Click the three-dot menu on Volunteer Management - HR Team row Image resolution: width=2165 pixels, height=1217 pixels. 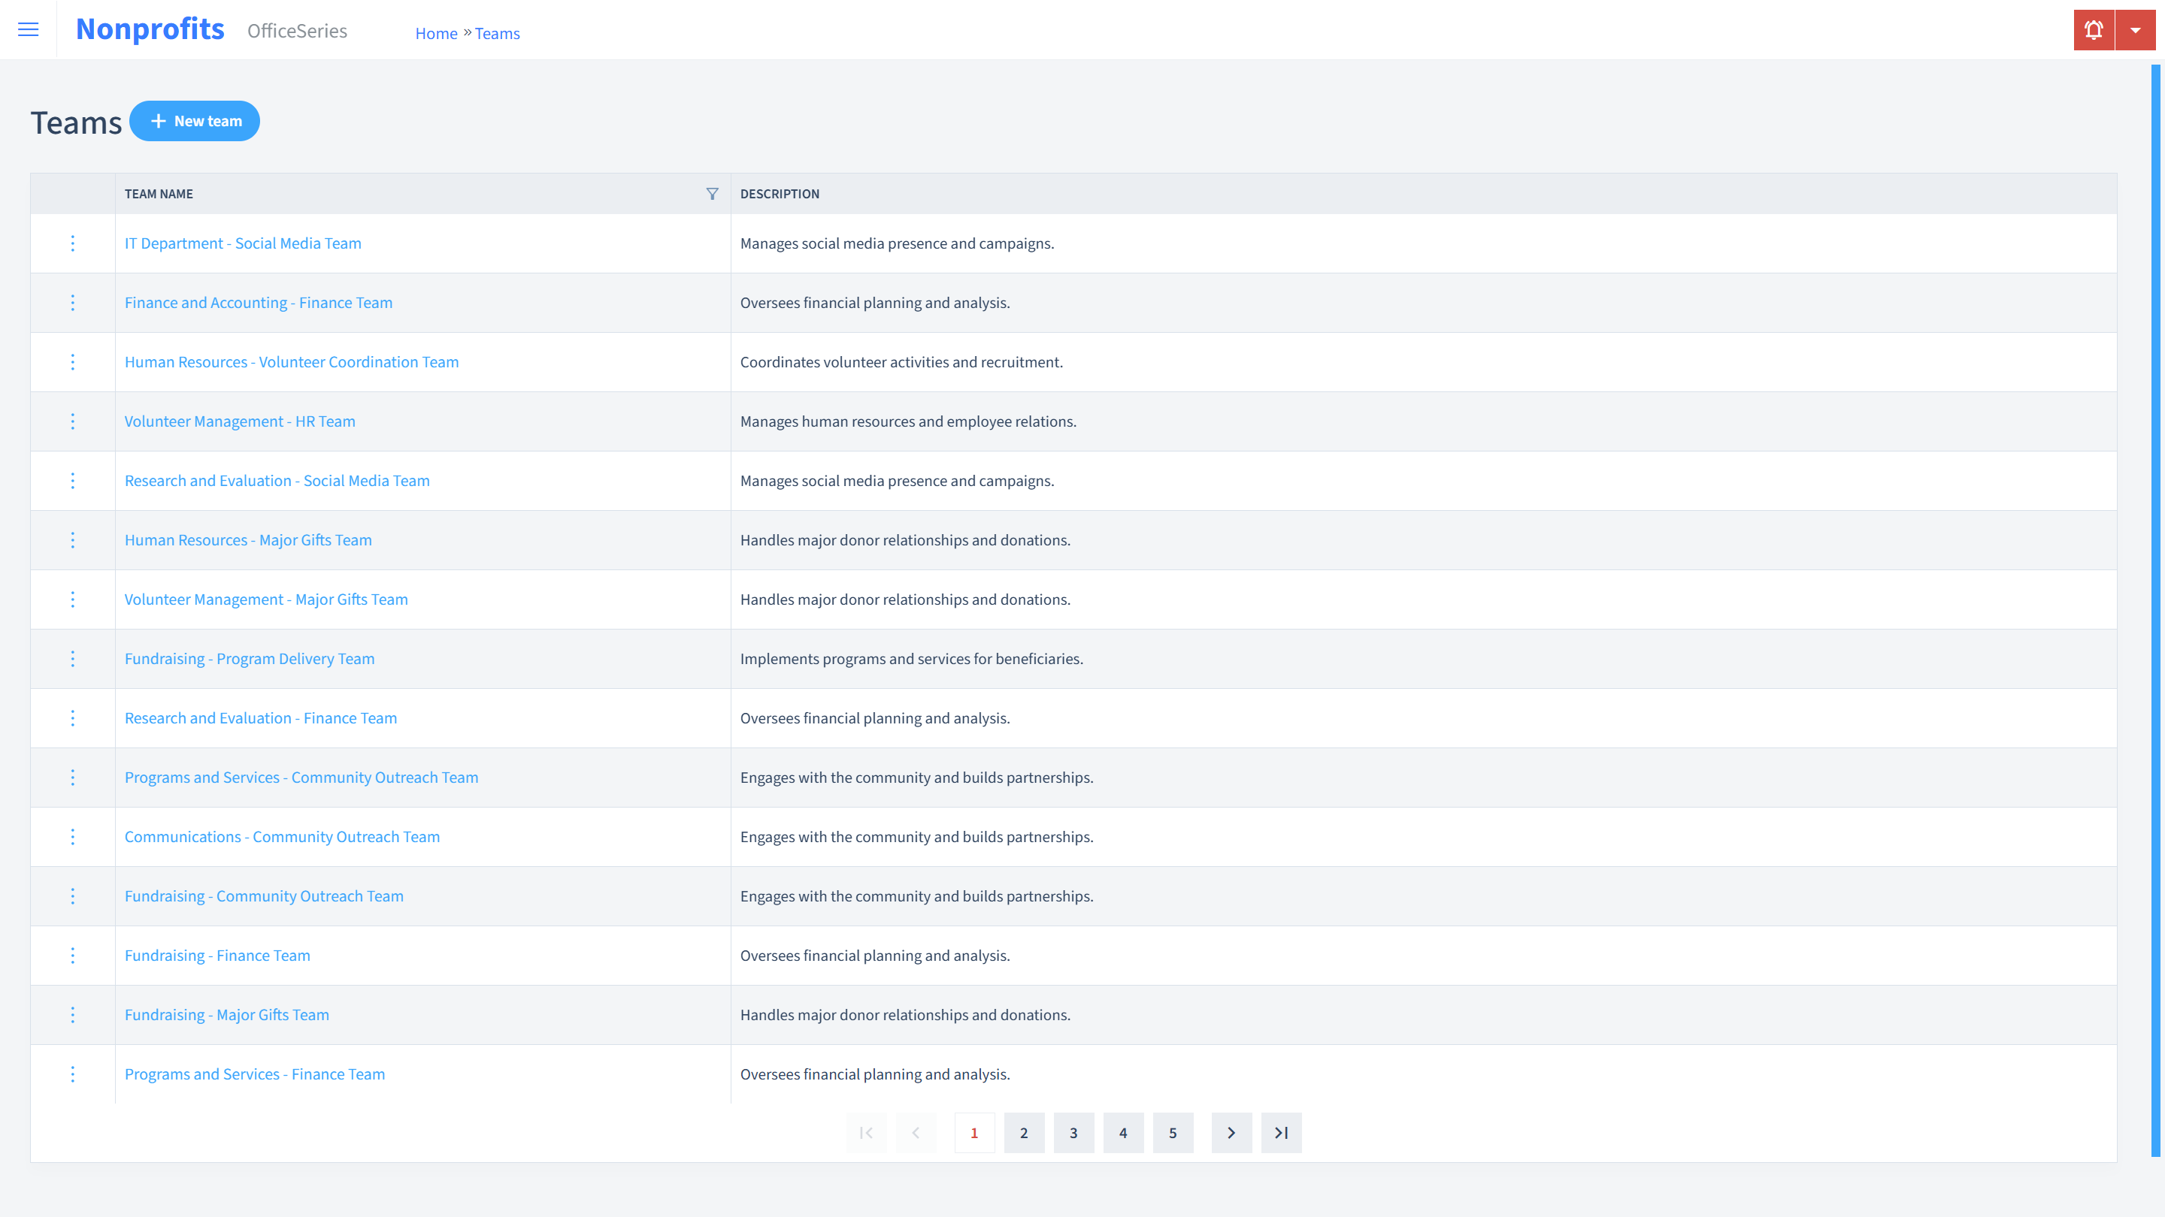pyautogui.click(x=73, y=421)
